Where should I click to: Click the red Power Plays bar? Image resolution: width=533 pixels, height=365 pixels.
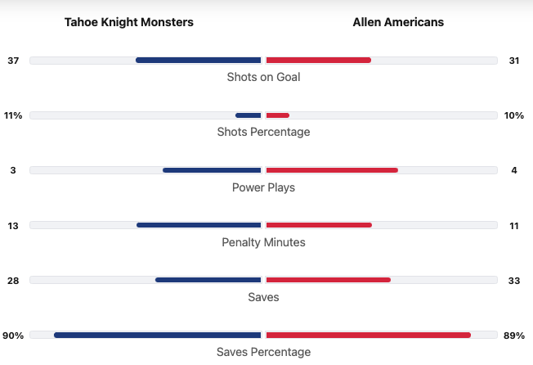[332, 170]
